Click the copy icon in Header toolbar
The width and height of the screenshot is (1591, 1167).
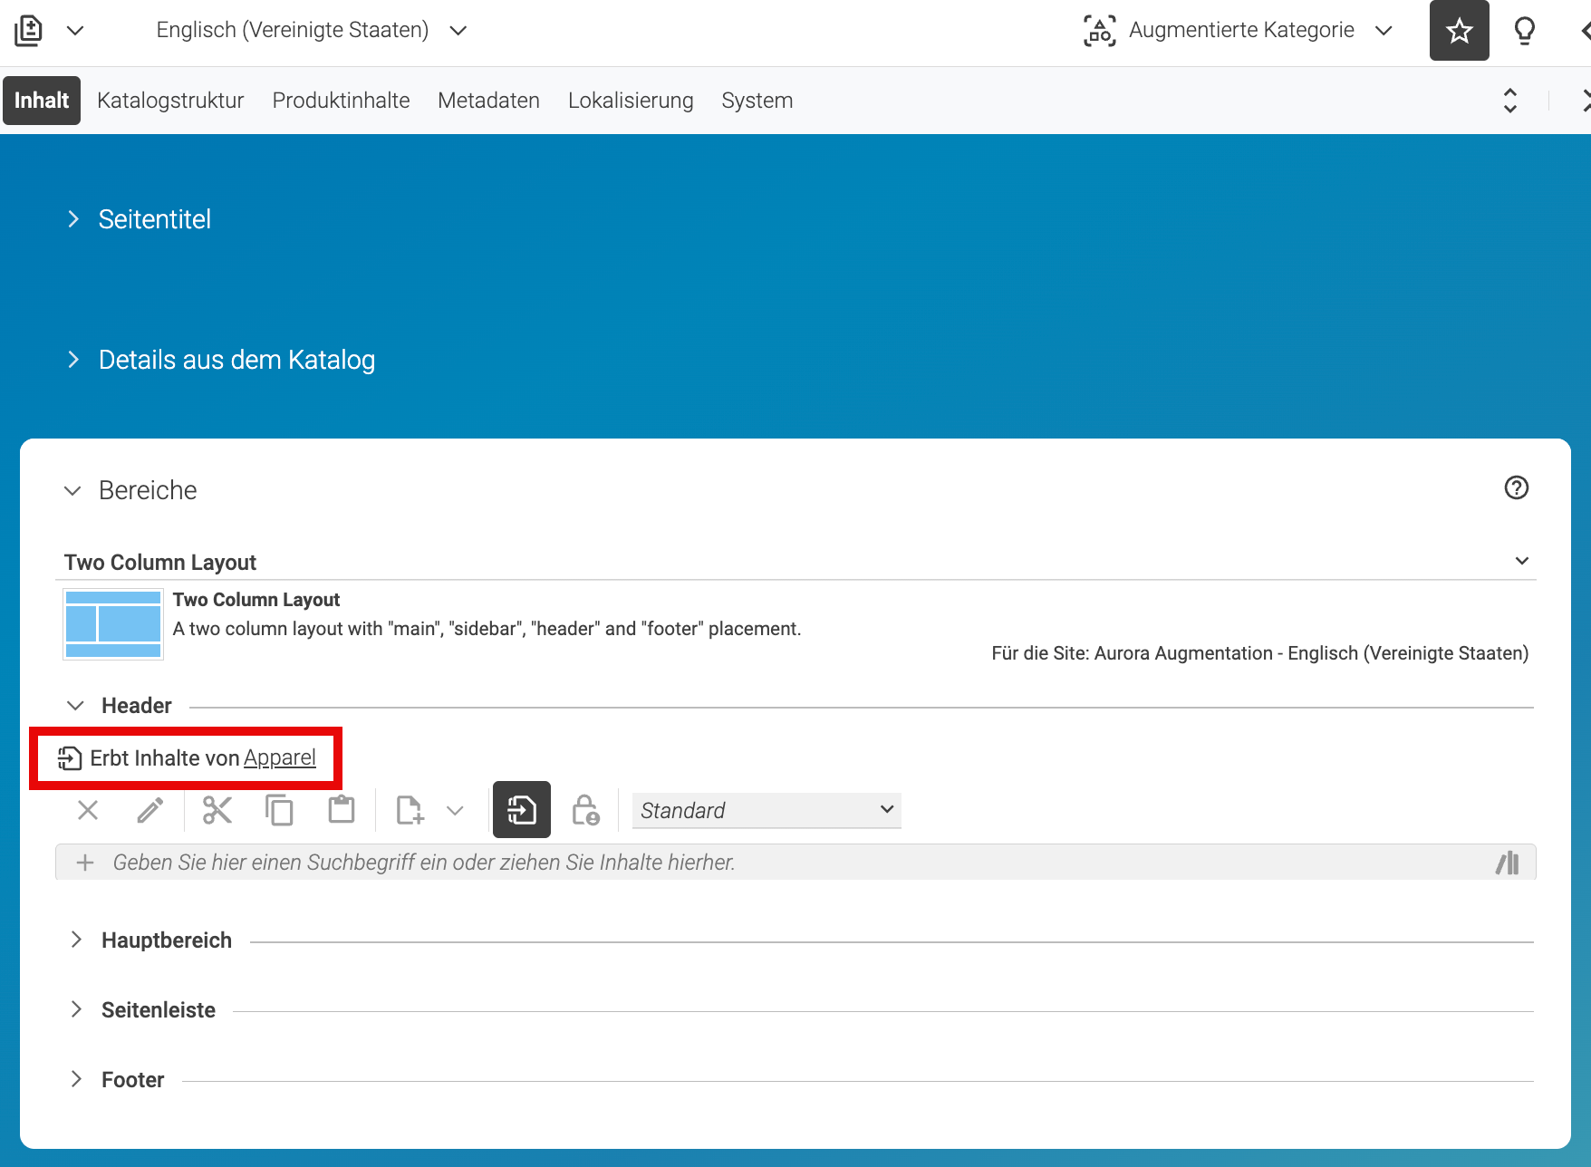[279, 810]
